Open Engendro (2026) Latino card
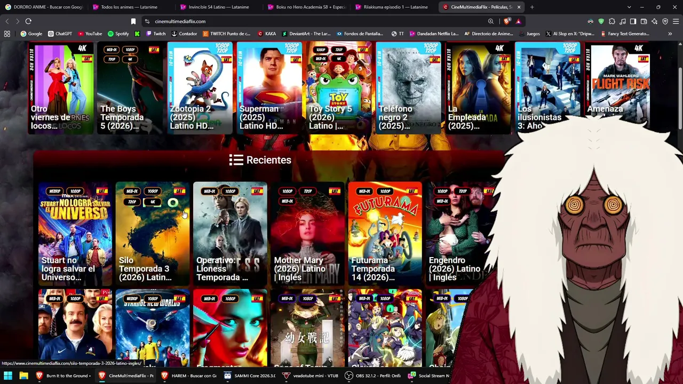Viewport: 683px width, 384px height. click(462, 234)
